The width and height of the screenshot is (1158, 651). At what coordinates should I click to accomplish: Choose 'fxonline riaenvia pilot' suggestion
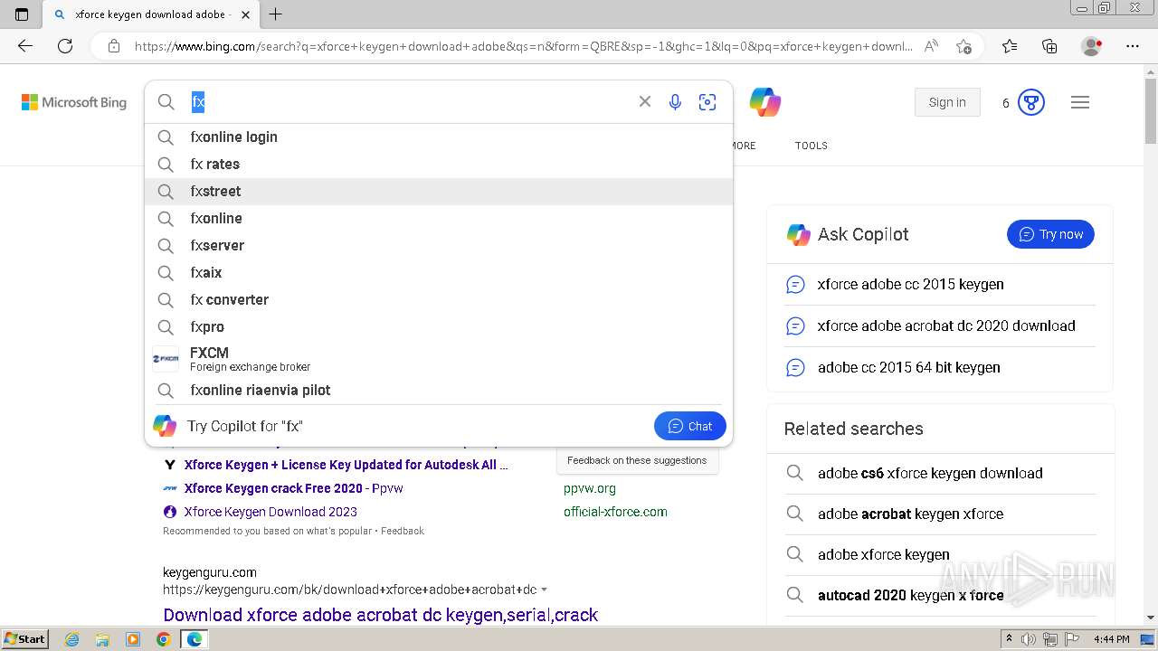(439, 391)
